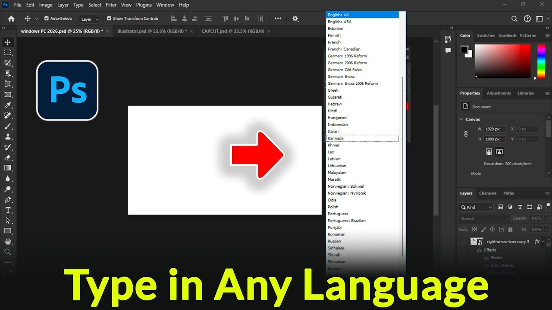
Task: Select the Move tool in toolbar
Action: tap(8, 42)
